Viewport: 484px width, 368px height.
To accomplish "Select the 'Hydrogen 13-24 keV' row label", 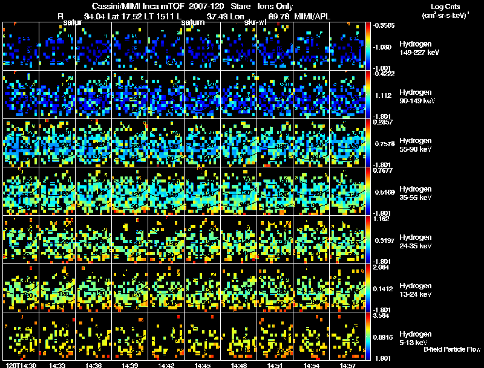I will point(416,290).
